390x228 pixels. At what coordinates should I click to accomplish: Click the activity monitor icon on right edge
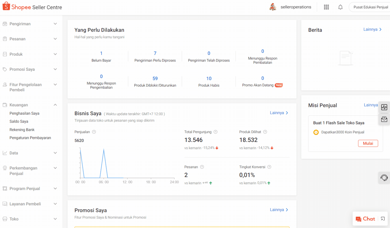pos(384,107)
